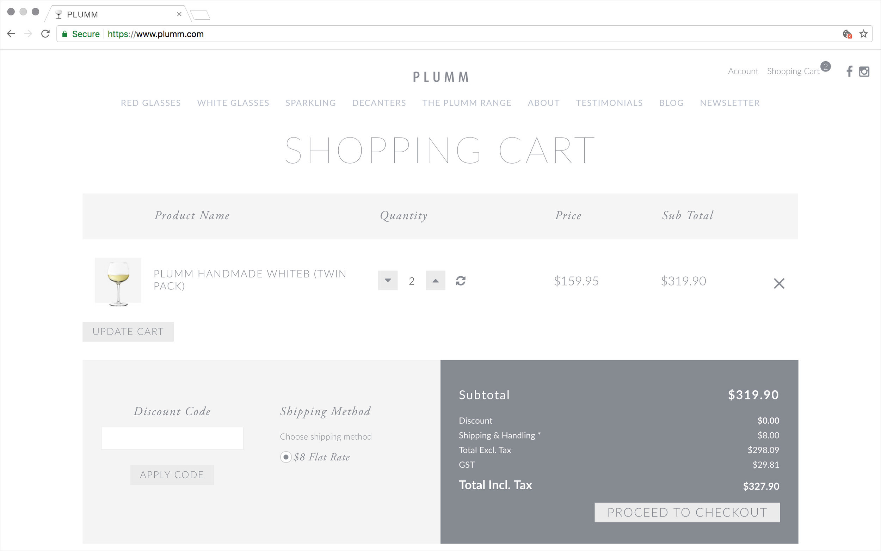Open the Decanters menu
This screenshot has height=551, width=881.
379,103
